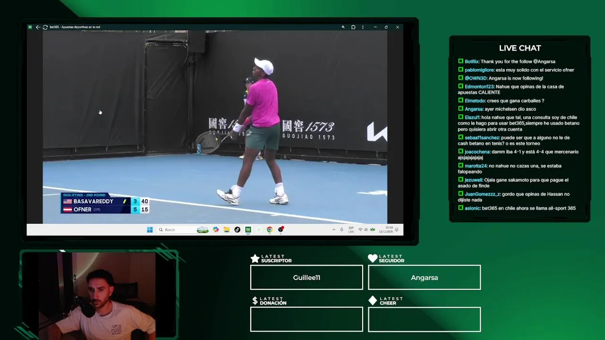Click the dollar icon by Latest Donación

pyautogui.click(x=255, y=301)
